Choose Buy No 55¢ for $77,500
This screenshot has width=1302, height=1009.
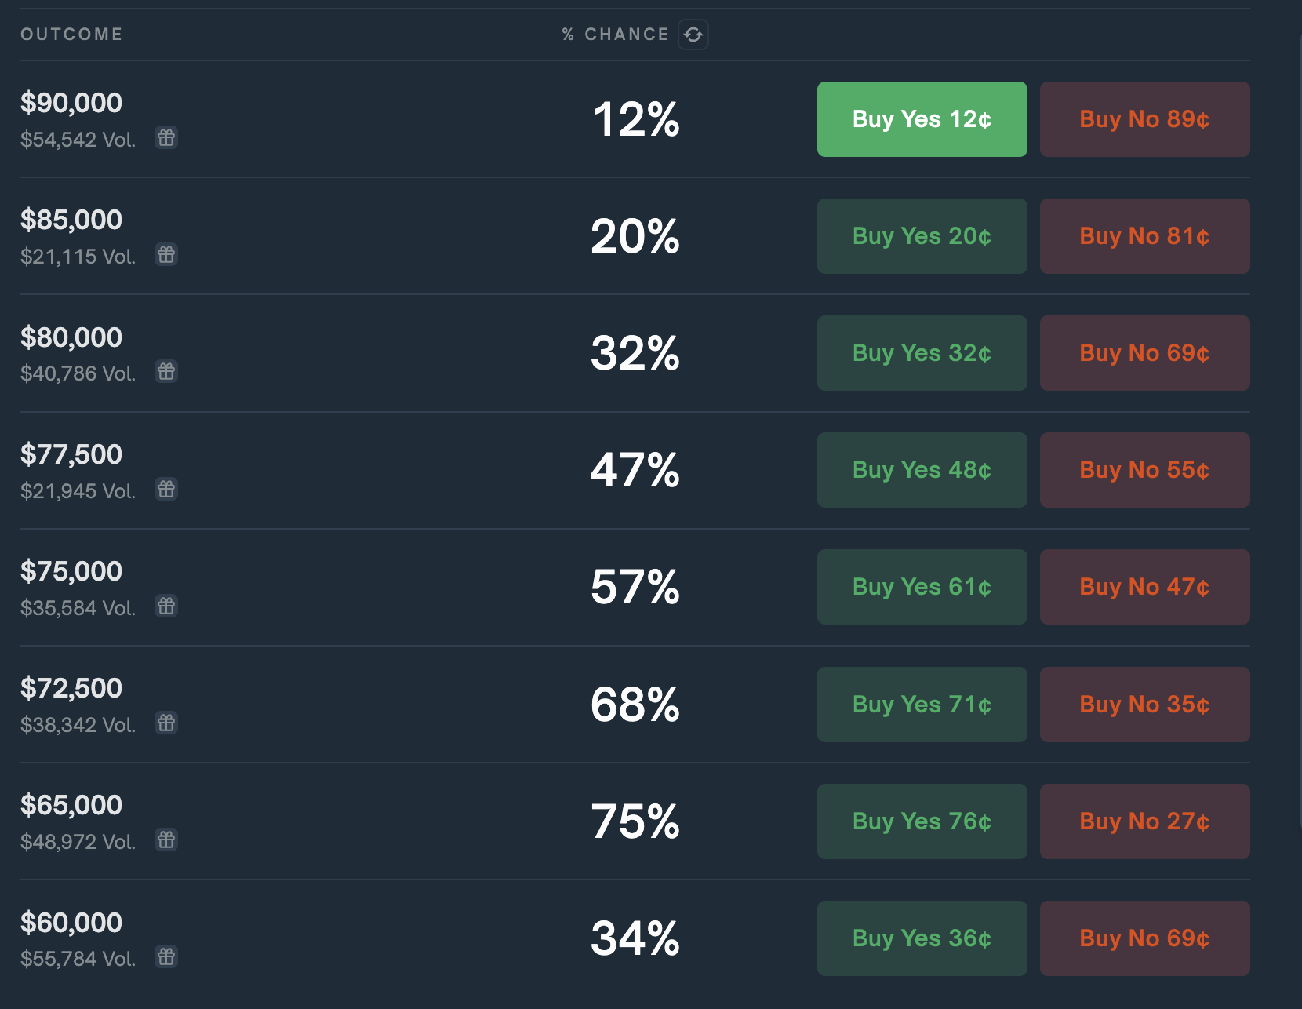pos(1144,470)
